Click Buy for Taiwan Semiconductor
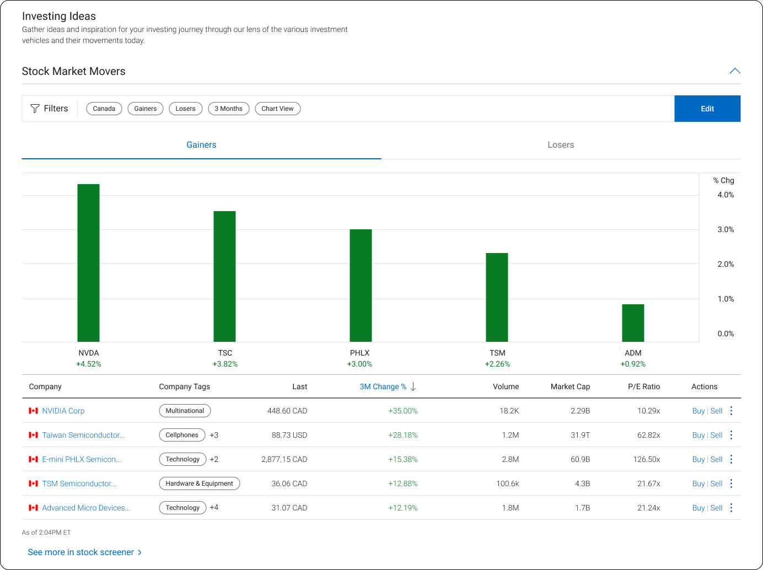The height and width of the screenshot is (570, 763). click(698, 435)
